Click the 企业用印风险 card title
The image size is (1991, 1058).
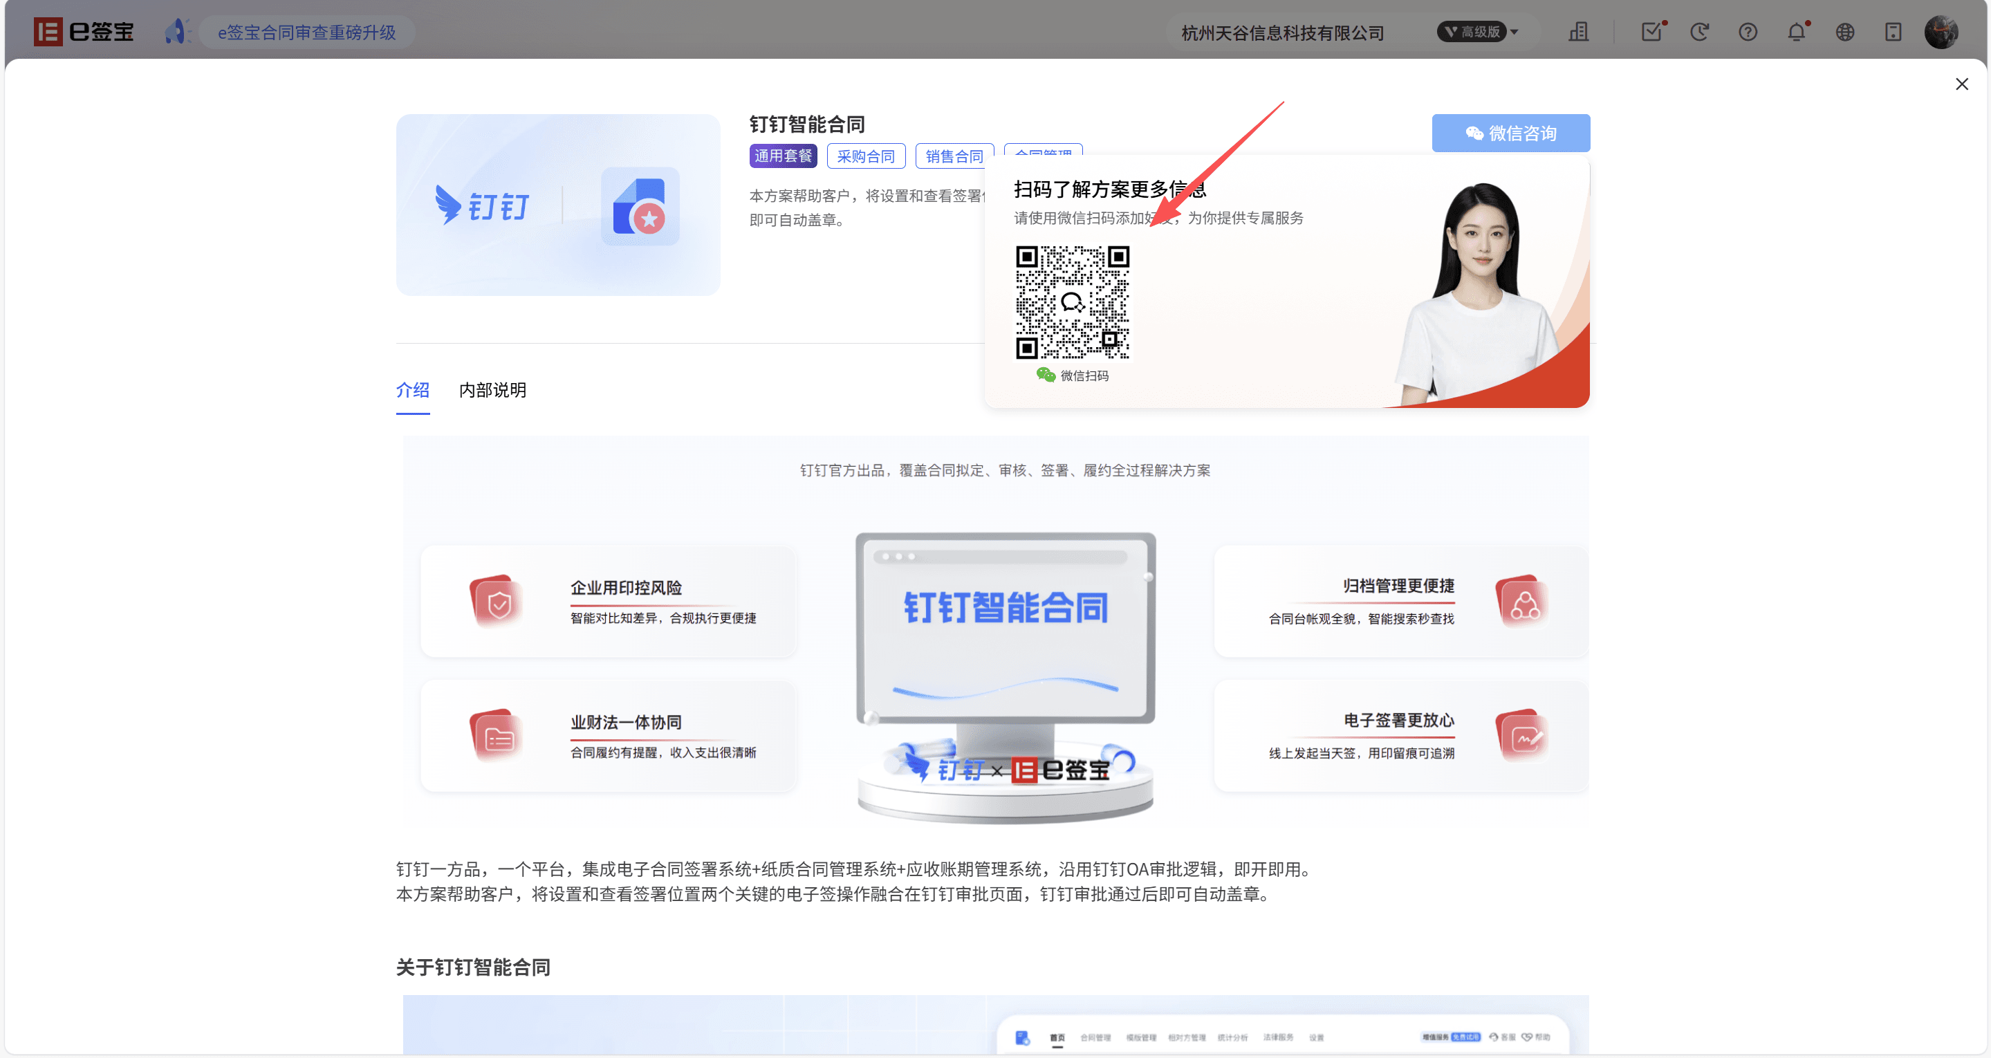pyautogui.click(x=626, y=587)
